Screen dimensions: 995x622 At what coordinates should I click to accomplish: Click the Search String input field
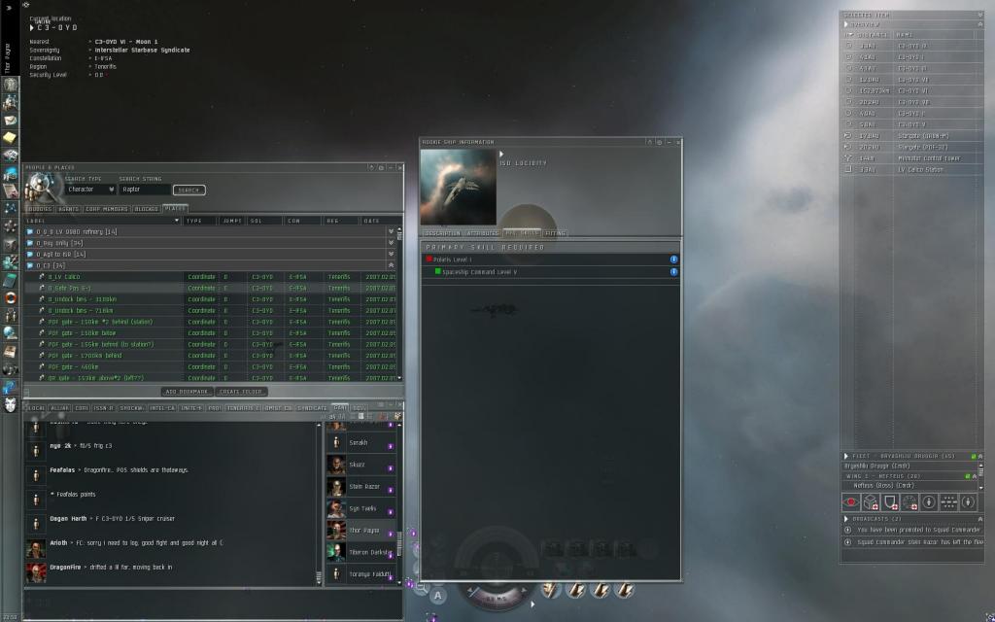[144, 190]
